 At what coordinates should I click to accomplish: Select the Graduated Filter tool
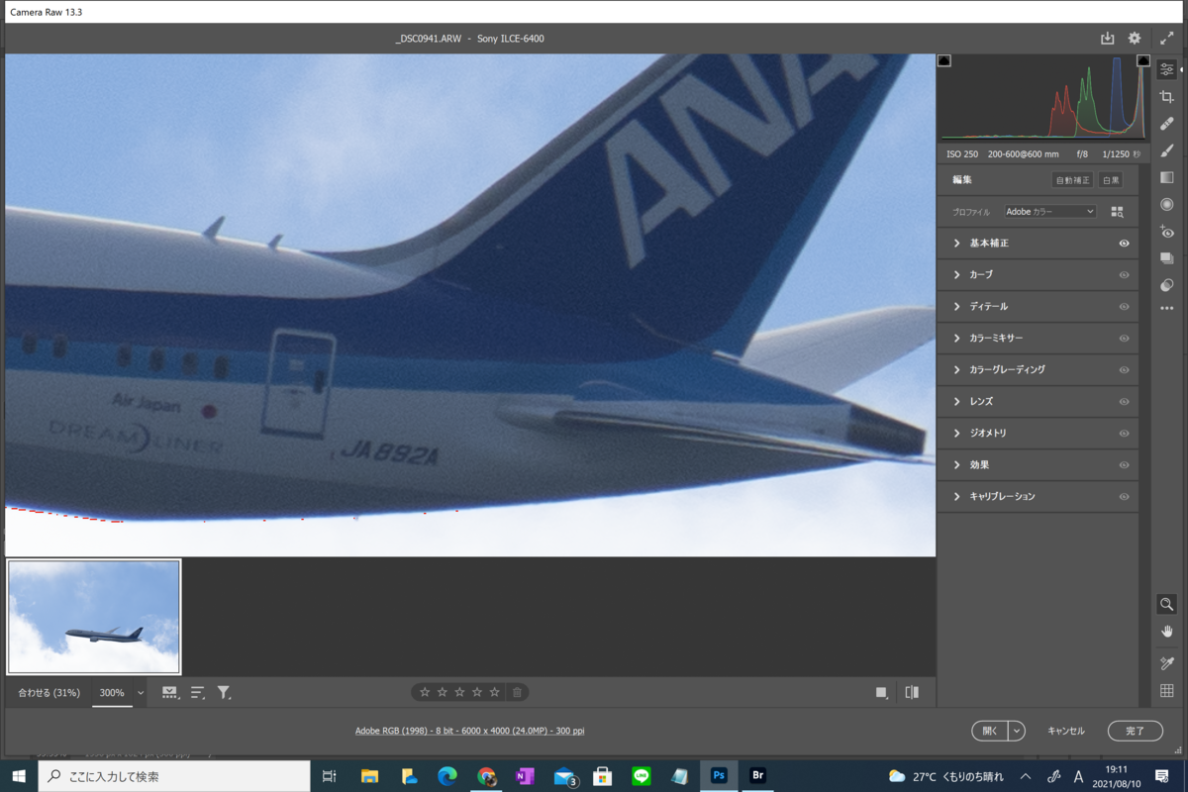1167,177
